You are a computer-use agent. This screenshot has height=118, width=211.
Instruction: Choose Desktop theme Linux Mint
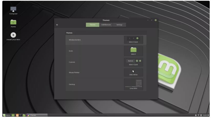tap(133, 84)
